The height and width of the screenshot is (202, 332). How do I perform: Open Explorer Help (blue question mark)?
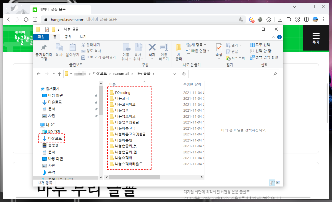pos(279,37)
